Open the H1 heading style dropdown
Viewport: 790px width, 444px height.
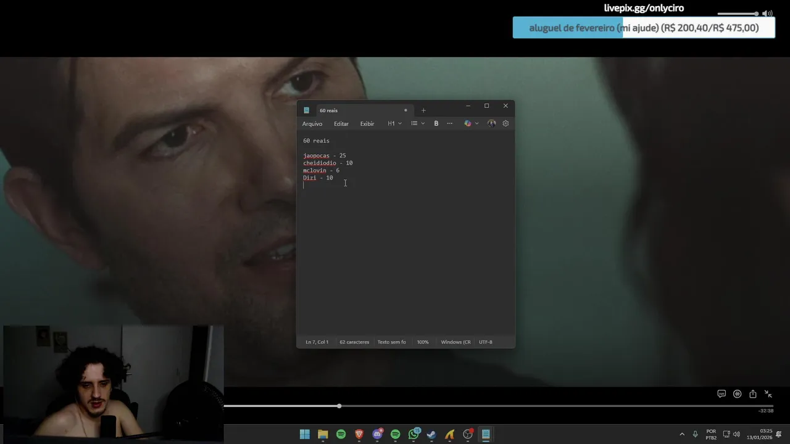point(394,123)
